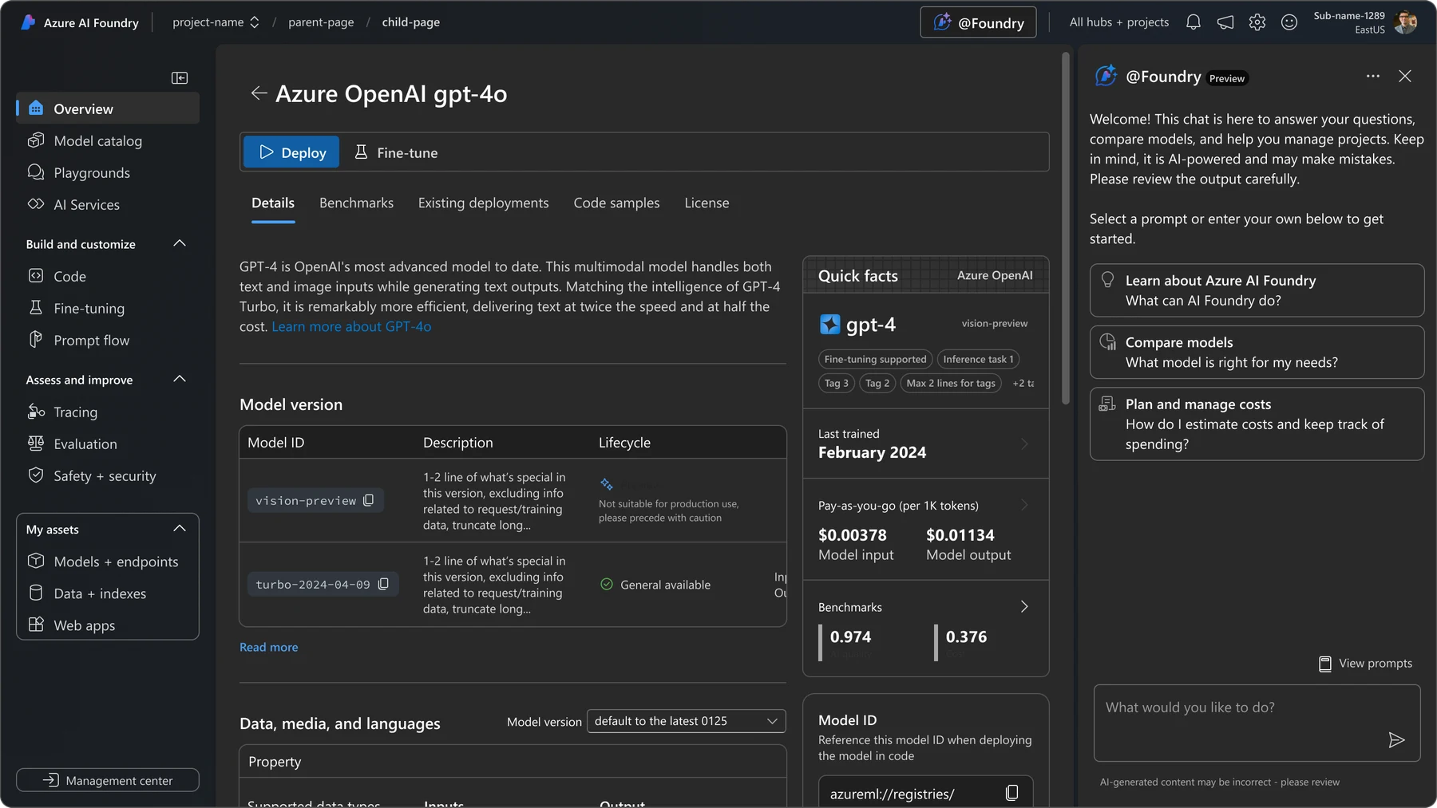Expand the Benchmarks chevron in Quick facts
Image resolution: width=1437 pixels, height=808 pixels.
point(1024,607)
